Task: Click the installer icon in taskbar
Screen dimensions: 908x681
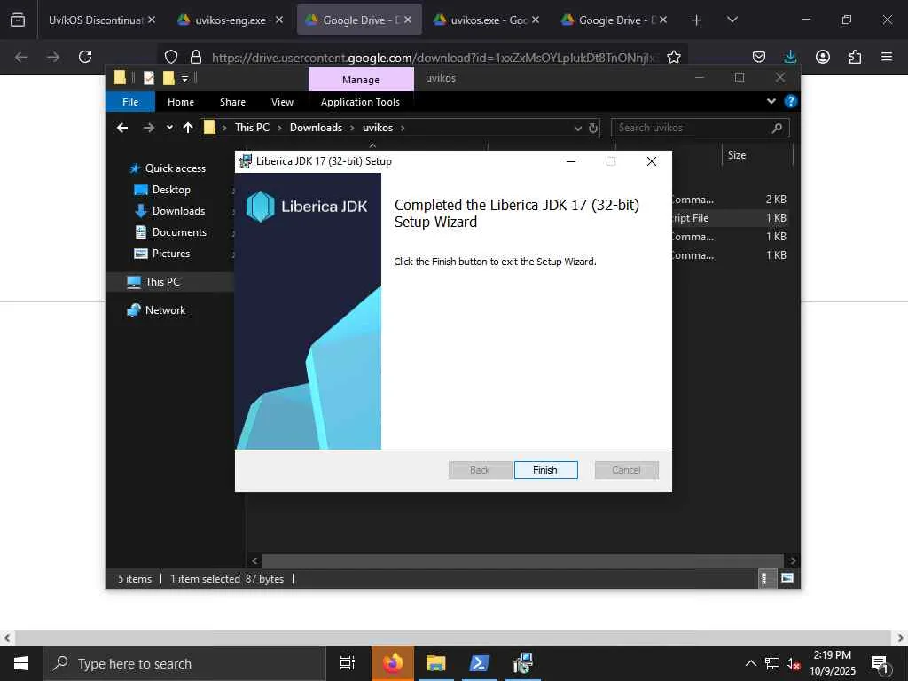Action: click(x=522, y=663)
